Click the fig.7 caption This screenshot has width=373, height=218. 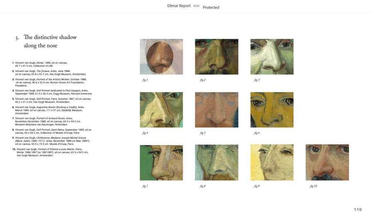(x=145, y=186)
